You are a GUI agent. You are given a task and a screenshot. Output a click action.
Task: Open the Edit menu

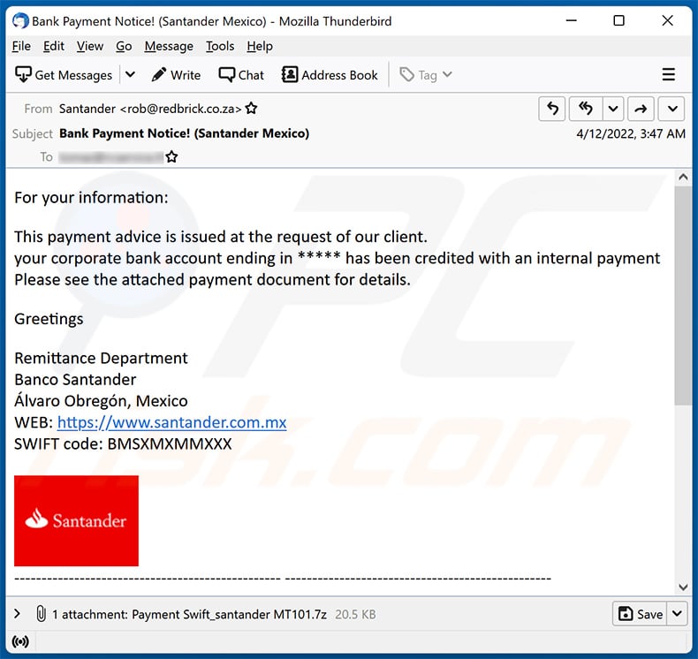pyautogui.click(x=53, y=46)
